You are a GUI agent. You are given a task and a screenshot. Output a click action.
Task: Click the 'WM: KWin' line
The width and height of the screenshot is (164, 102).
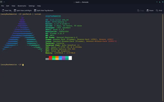50,35
